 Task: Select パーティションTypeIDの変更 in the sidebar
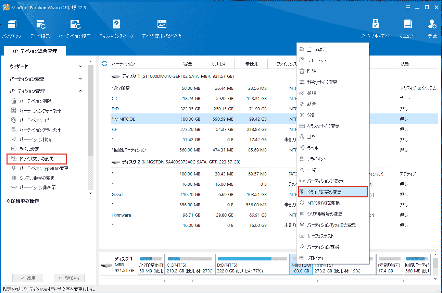[x=40, y=168]
